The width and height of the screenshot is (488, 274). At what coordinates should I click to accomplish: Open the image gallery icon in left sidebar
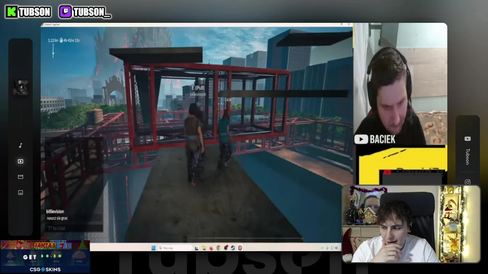(21, 193)
